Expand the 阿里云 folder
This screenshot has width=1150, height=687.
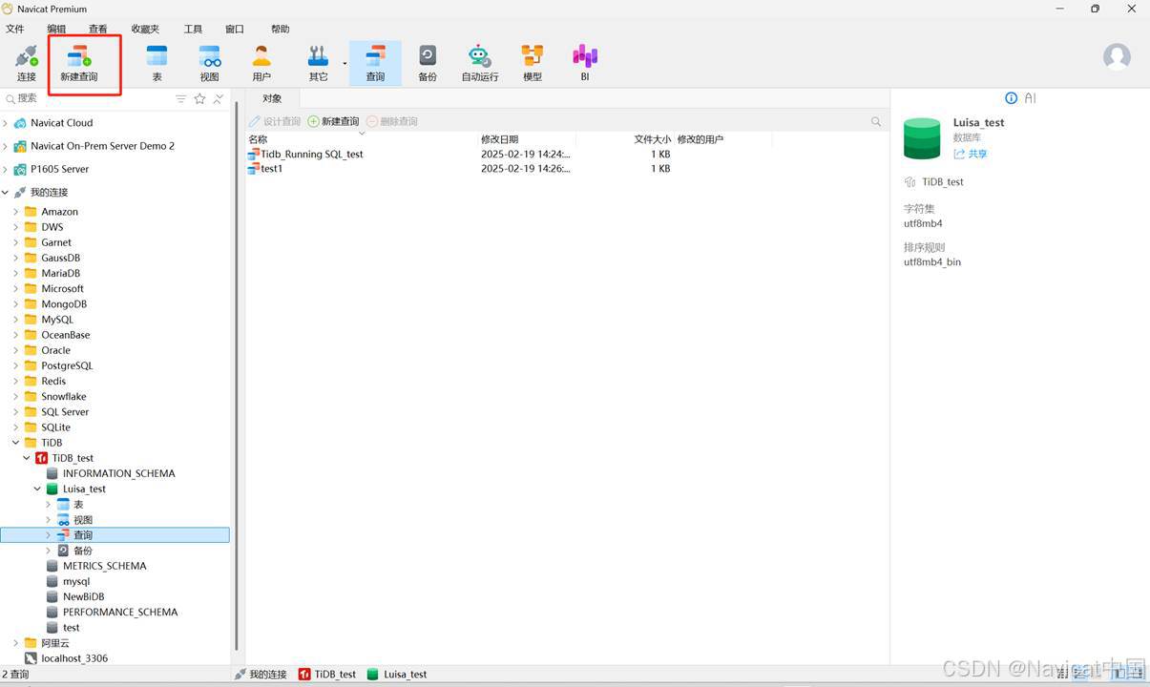(x=16, y=643)
